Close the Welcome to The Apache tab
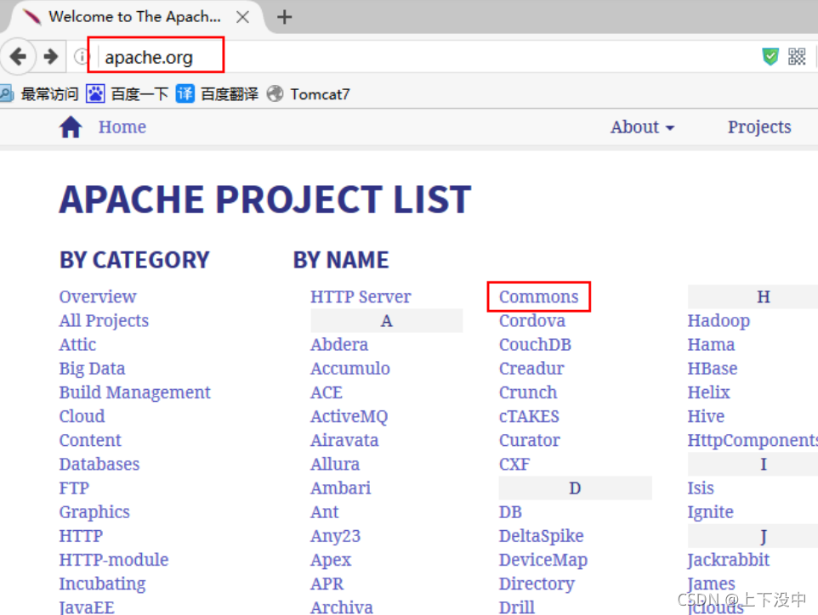This screenshot has height=615, width=818. click(242, 17)
